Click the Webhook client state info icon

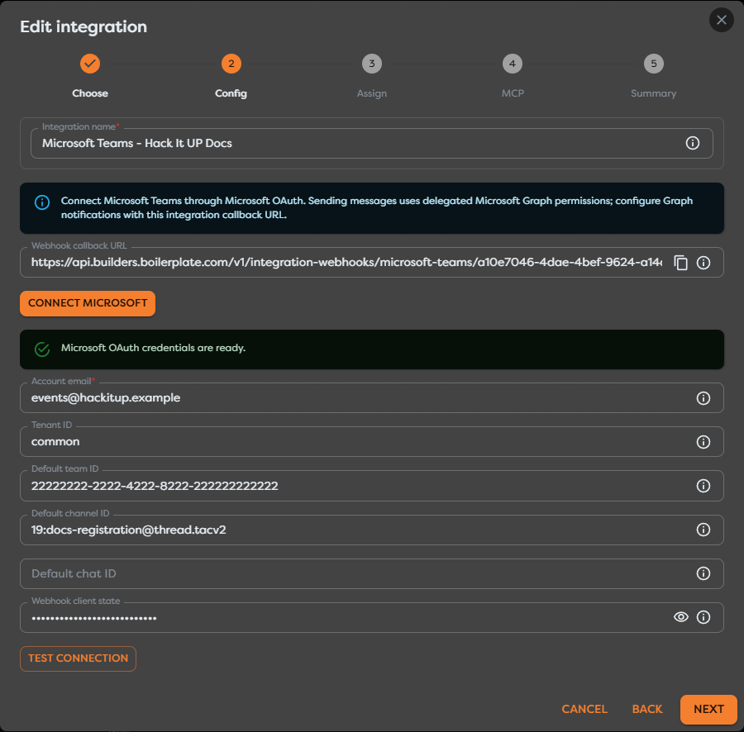[x=703, y=617]
